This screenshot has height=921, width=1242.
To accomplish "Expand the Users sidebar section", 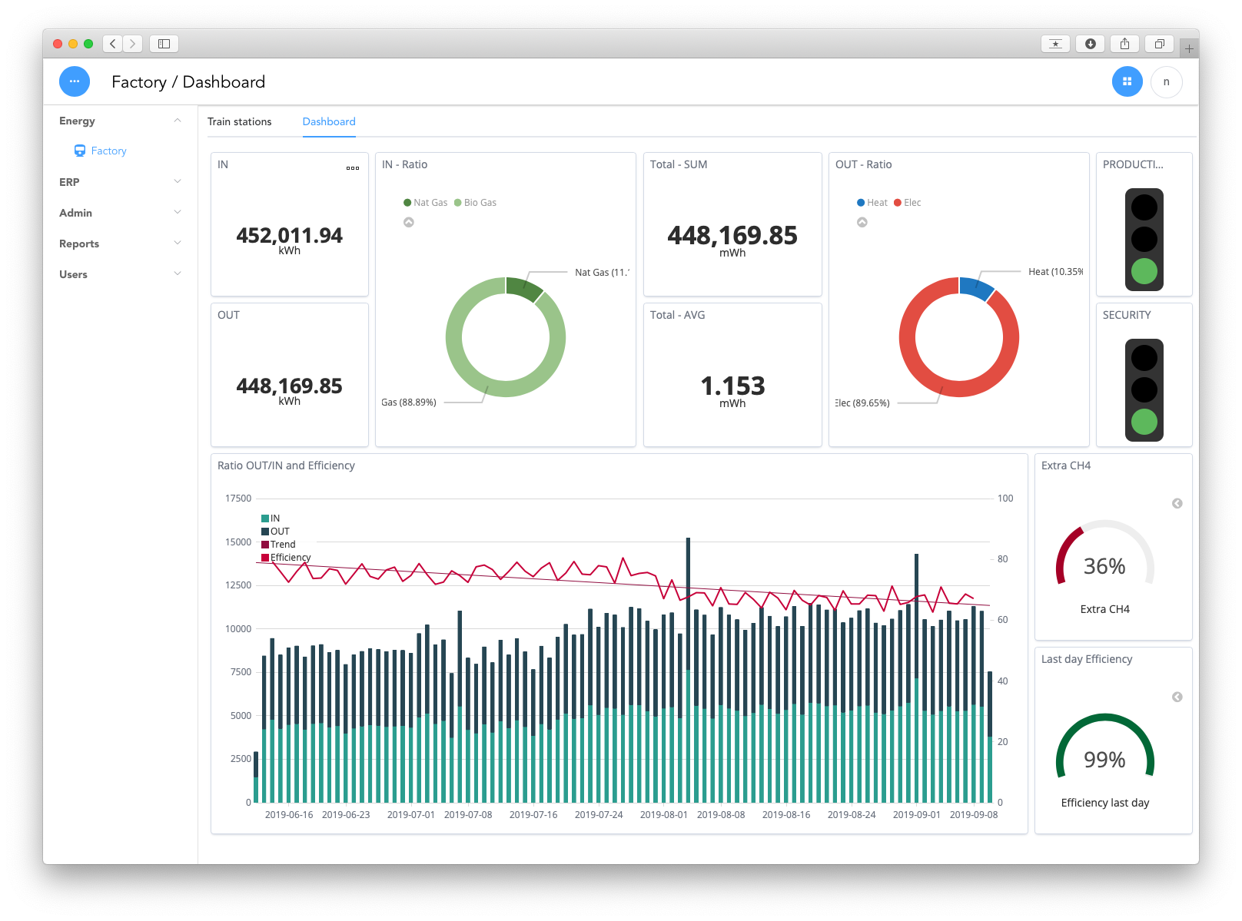I will (121, 274).
